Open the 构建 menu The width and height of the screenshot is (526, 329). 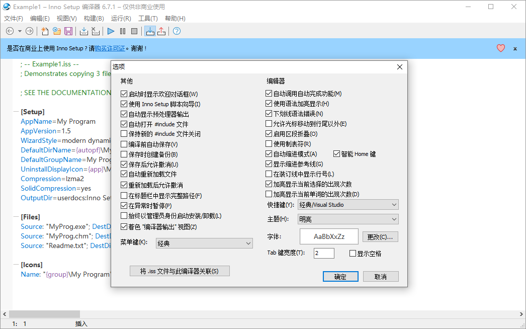pos(93,18)
